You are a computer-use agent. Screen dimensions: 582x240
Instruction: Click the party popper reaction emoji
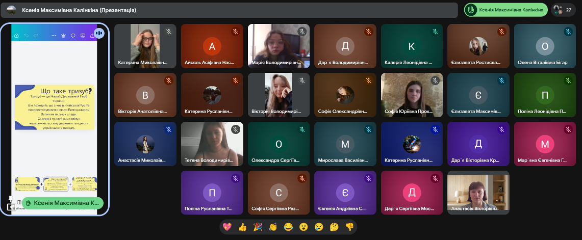coord(258,227)
